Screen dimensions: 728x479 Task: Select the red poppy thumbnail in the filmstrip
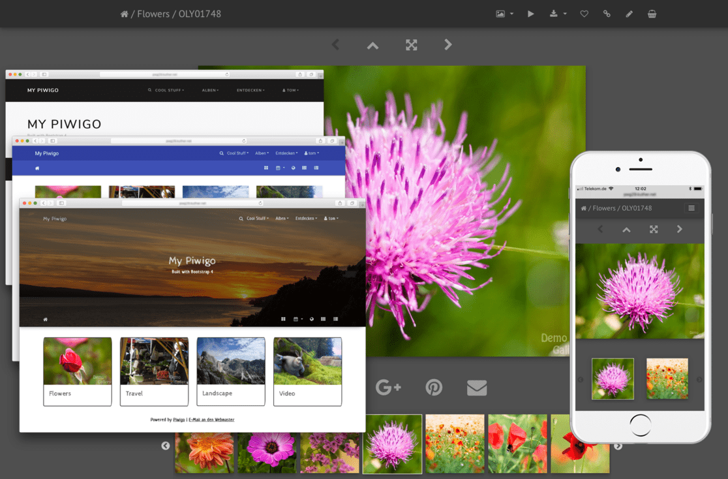click(x=517, y=444)
